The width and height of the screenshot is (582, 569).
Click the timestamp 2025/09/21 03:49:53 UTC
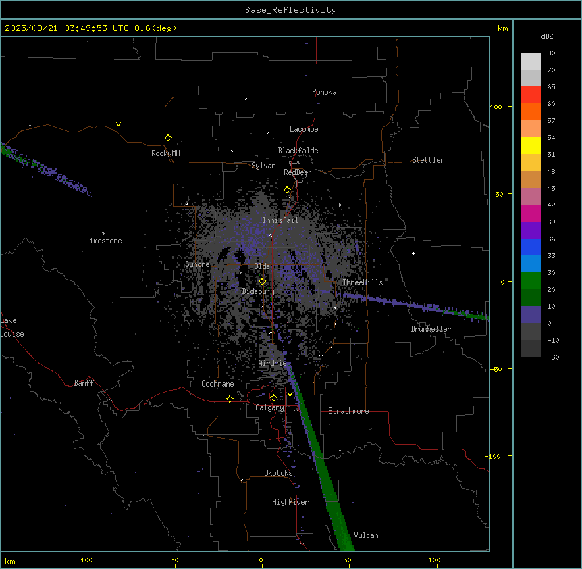(68, 28)
